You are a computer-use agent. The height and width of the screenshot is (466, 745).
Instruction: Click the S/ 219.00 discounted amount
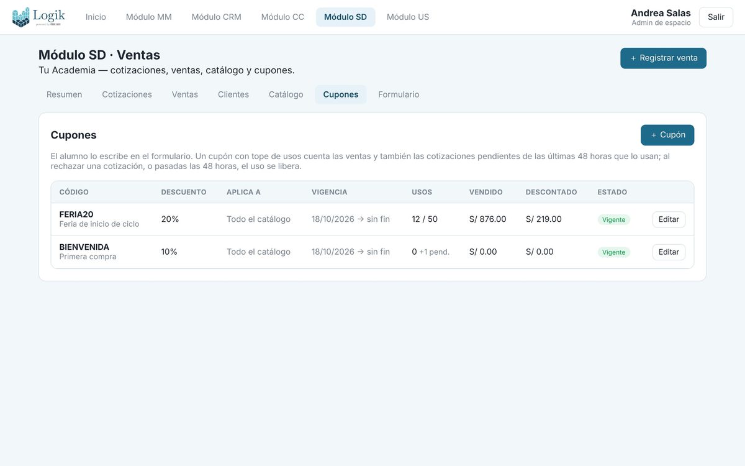tap(544, 219)
